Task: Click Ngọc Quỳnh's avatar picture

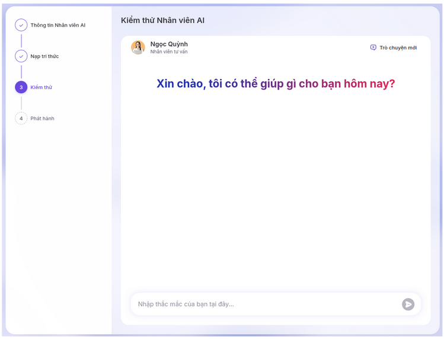Action: (x=138, y=47)
